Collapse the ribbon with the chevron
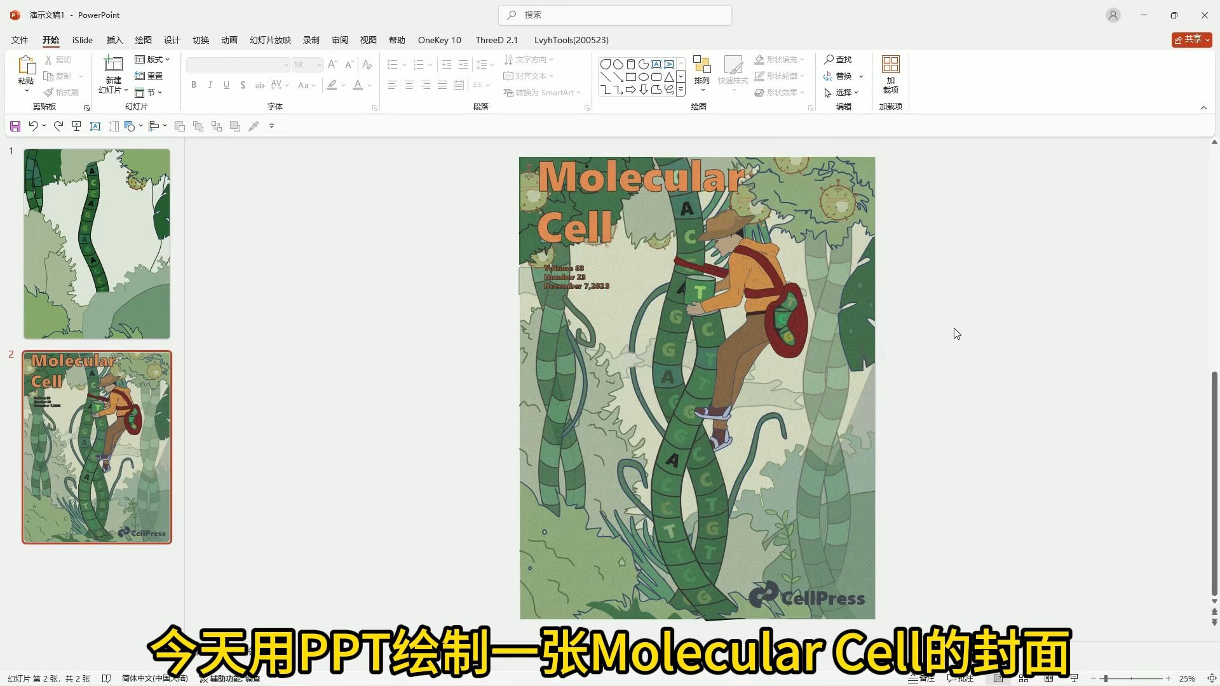The image size is (1220, 686). point(1203,108)
